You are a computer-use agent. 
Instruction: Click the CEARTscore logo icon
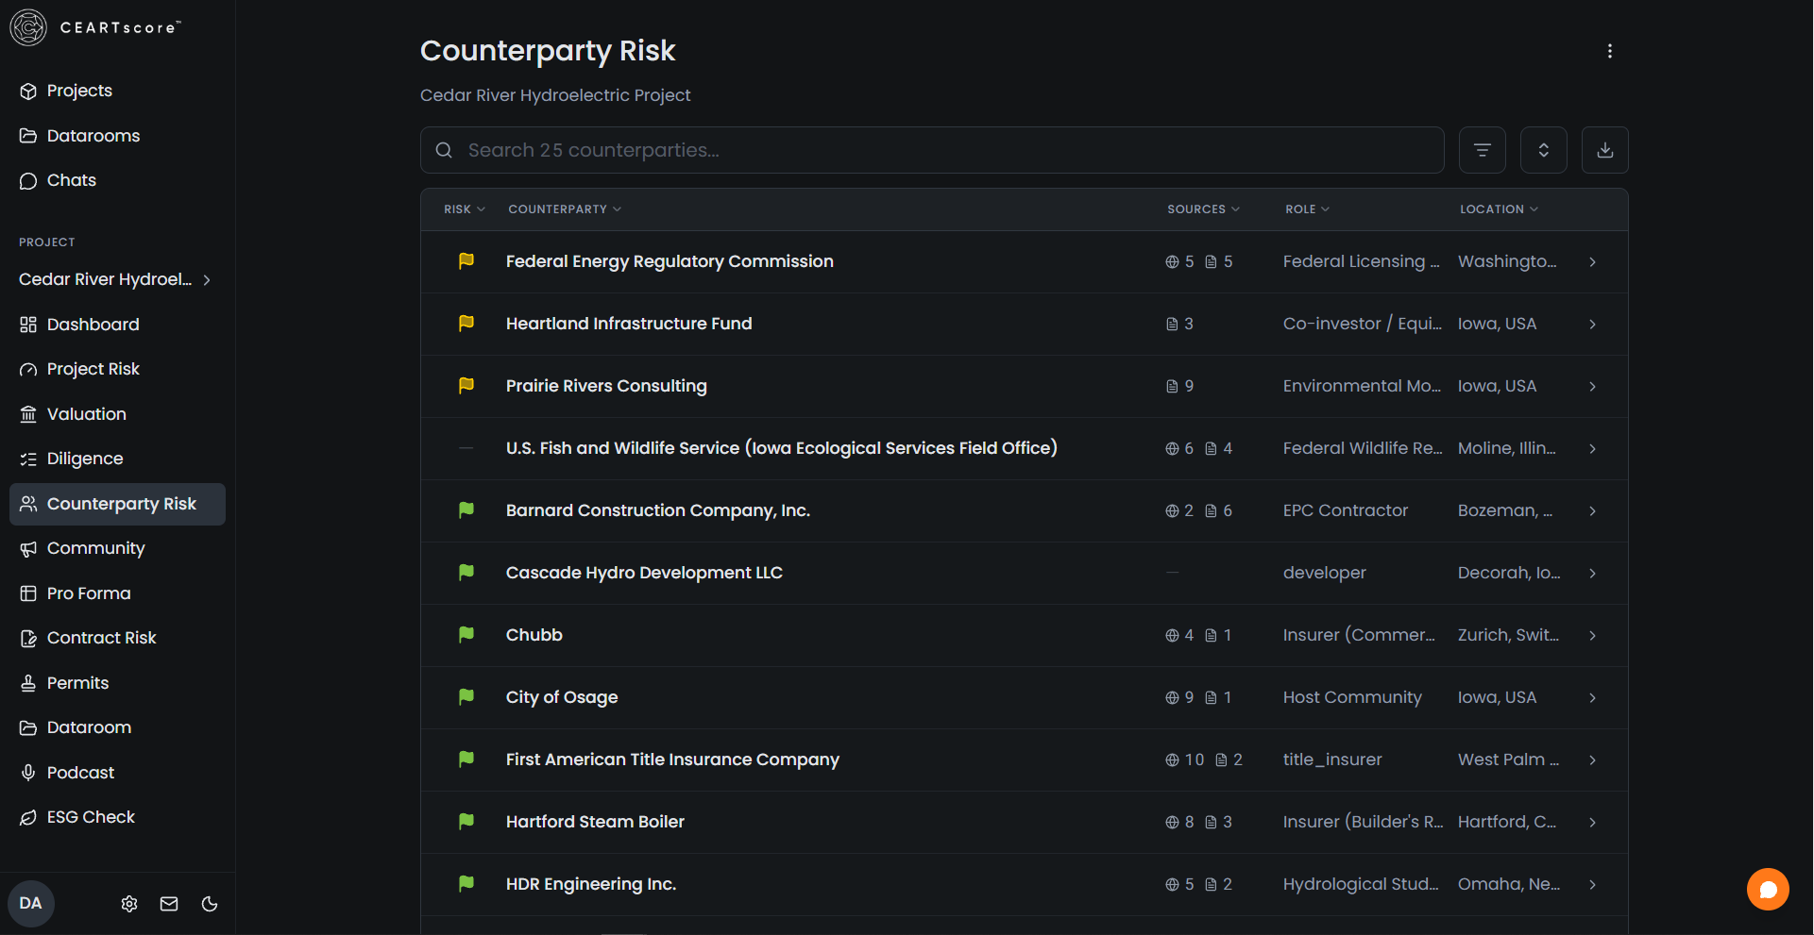(x=28, y=27)
